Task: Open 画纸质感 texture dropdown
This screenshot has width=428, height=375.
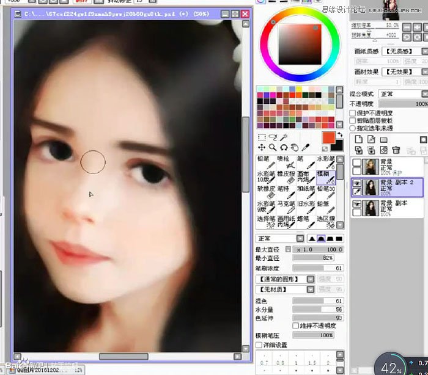Action: point(425,51)
